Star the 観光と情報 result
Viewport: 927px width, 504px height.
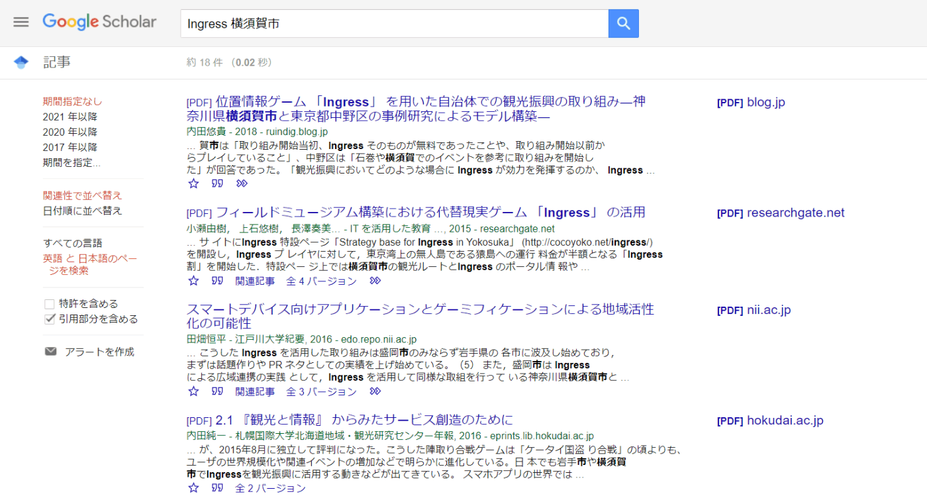click(193, 488)
